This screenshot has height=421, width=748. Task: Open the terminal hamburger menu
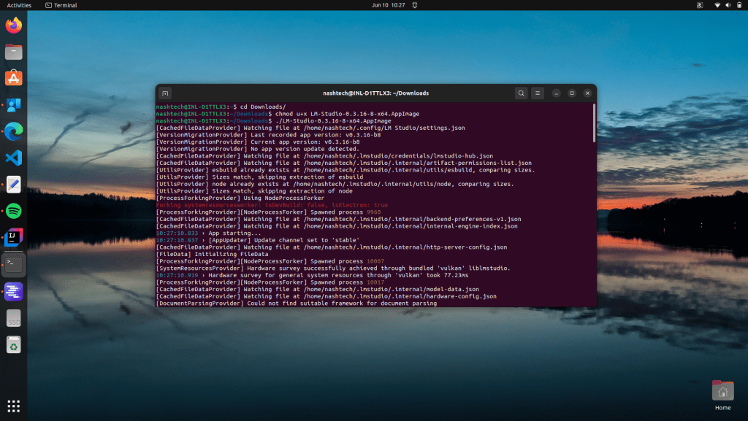pyautogui.click(x=538, y=93)
